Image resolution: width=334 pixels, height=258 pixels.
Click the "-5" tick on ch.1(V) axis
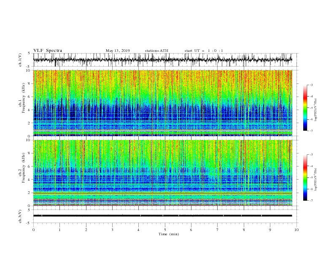click(28, 67)
